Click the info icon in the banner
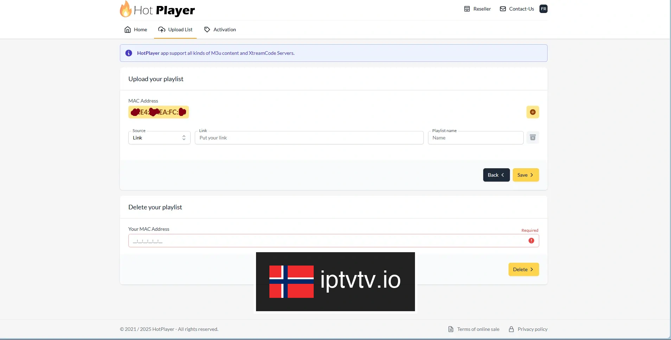This screenshot has height=340, width=671. [x=129, y=53]
